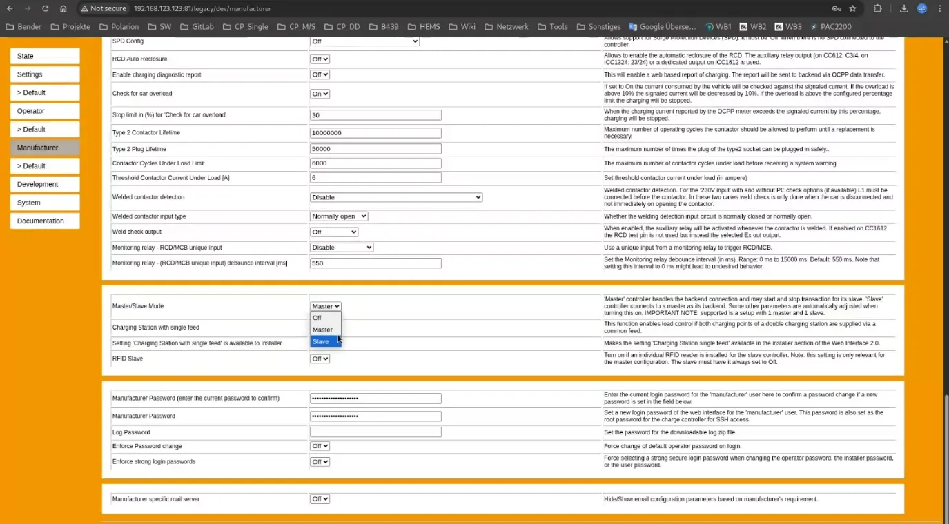
Task: Click the browser home icon
Action: point(63,8)
